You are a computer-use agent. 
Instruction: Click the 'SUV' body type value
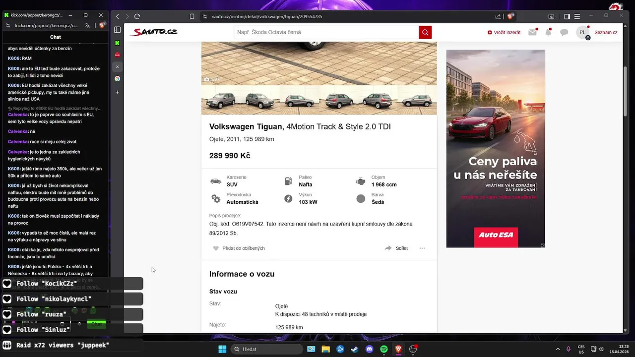point(232,184)
